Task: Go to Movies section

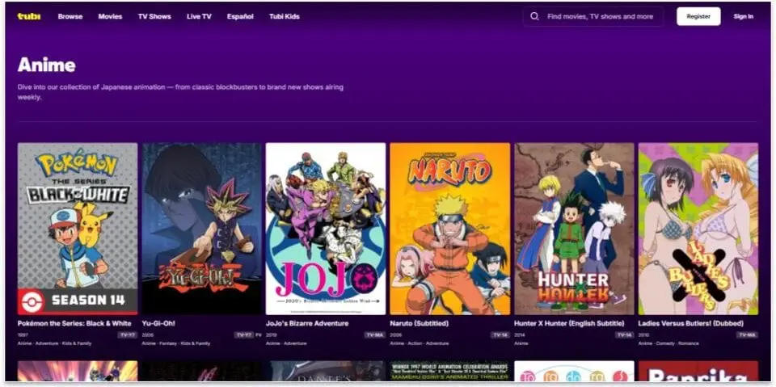Action: coord(110,16)
